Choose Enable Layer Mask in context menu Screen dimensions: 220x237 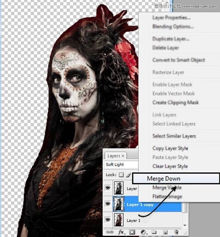(172, 85)
